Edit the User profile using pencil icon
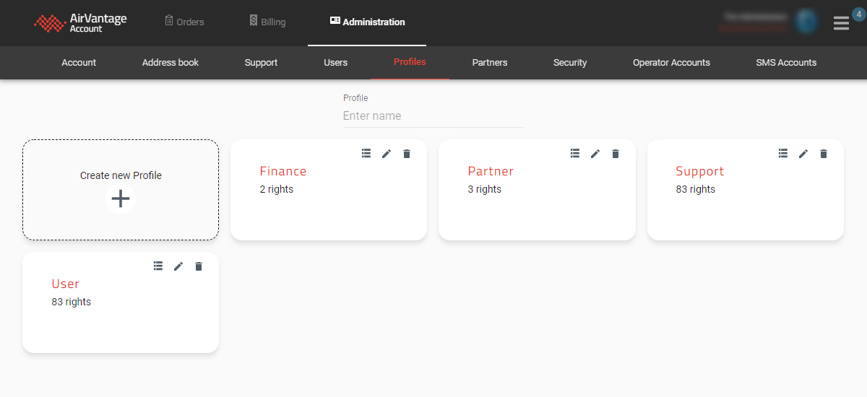This screenshot has height=397, width=867. [178, 266]
